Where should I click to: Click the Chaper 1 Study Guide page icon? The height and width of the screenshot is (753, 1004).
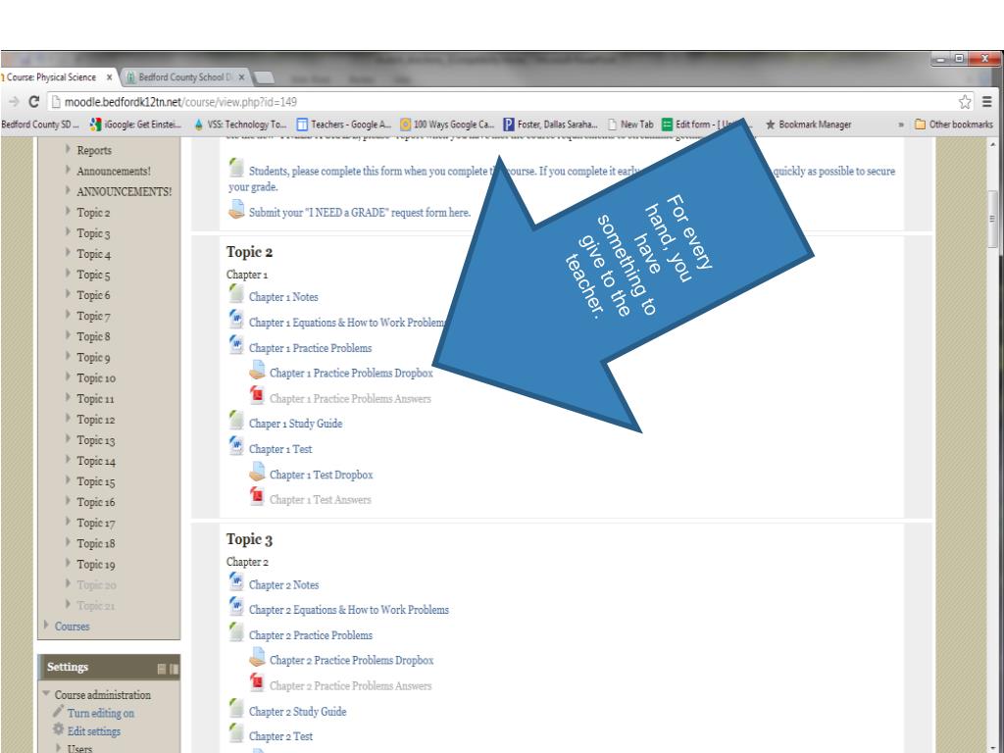click(236, 420)
